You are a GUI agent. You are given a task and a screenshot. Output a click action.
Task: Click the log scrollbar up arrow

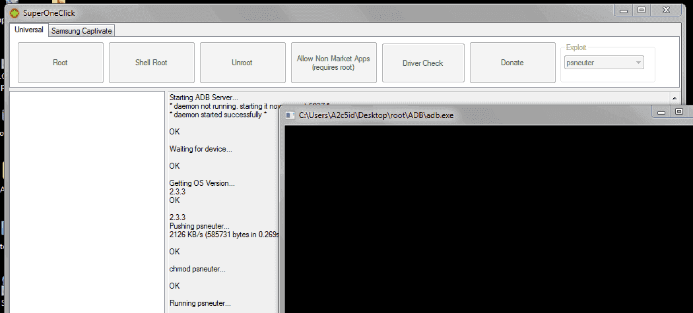coord(675,98)
